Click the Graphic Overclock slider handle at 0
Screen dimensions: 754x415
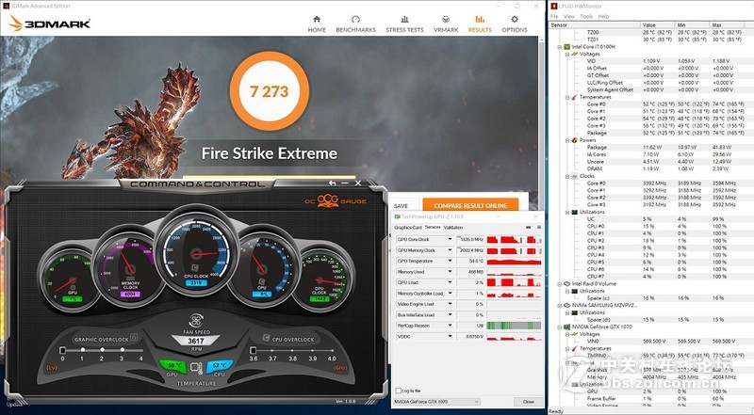(62, 350)
